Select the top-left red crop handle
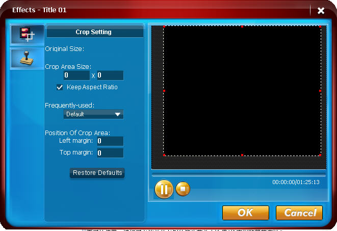 pyautogui.click(x=164, y=26)
